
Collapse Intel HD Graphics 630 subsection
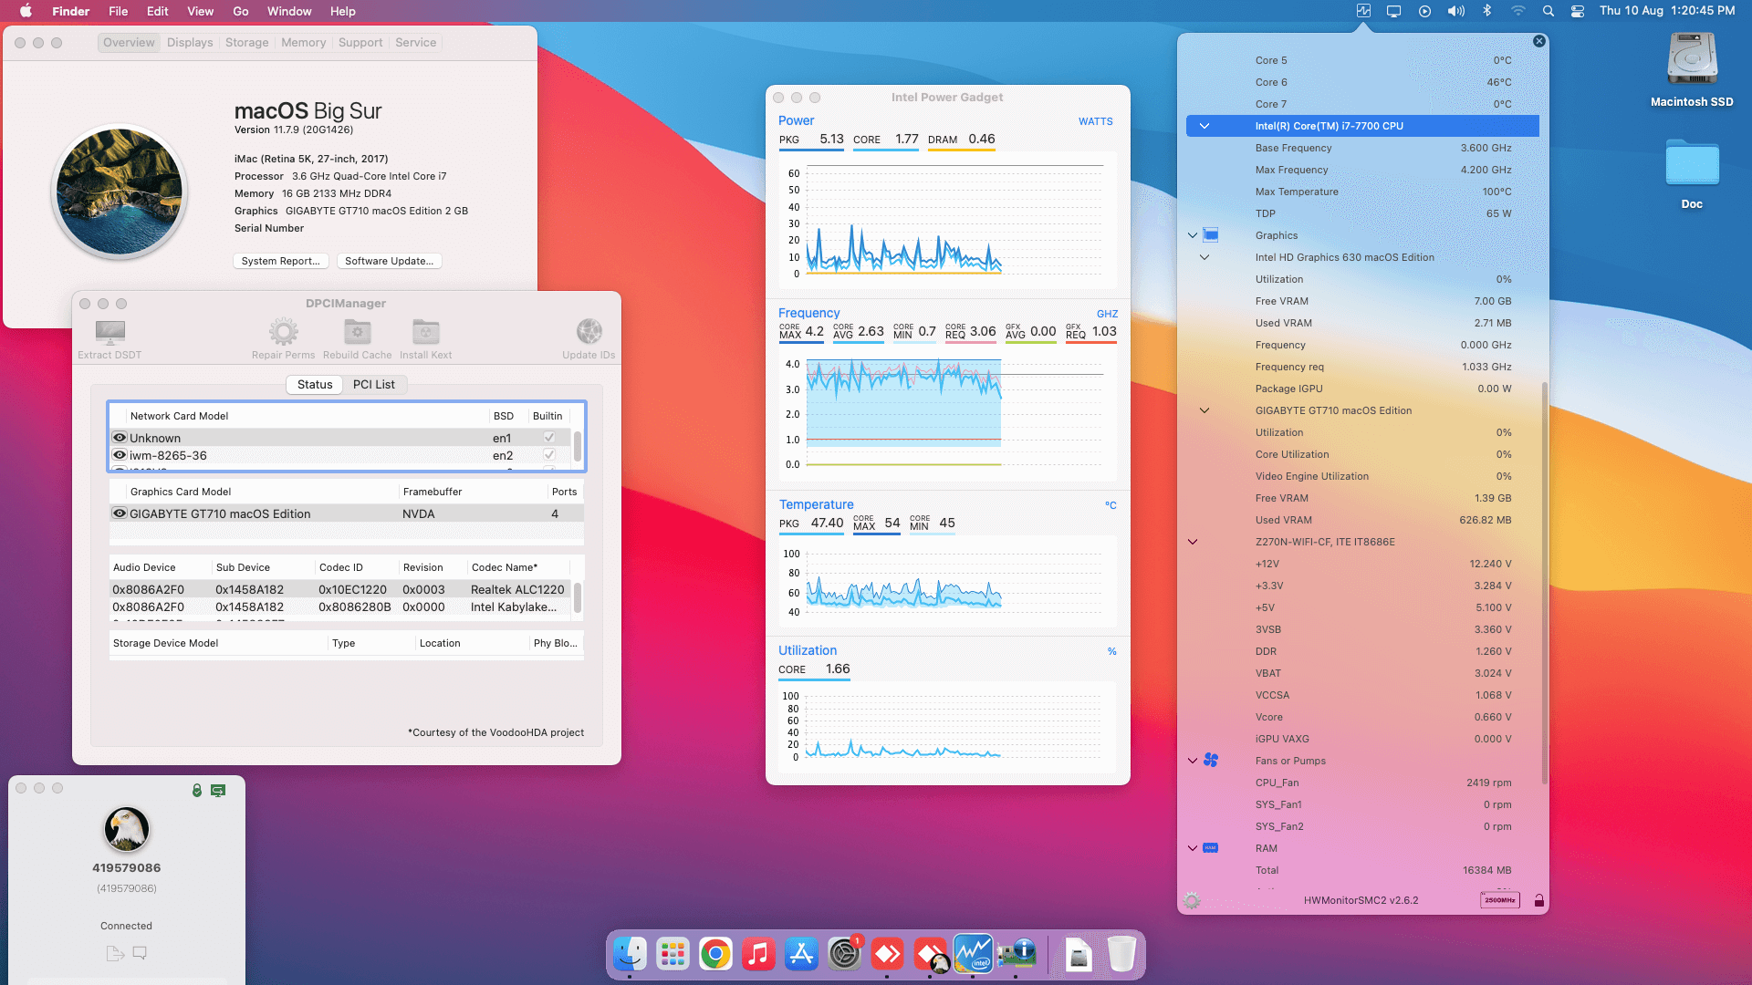click(x=1204, y=257)
